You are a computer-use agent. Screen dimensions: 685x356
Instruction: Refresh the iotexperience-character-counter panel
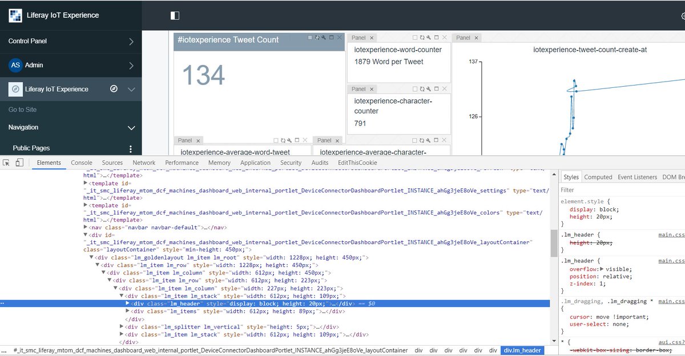pyautogui.click(x=422, y=89)
